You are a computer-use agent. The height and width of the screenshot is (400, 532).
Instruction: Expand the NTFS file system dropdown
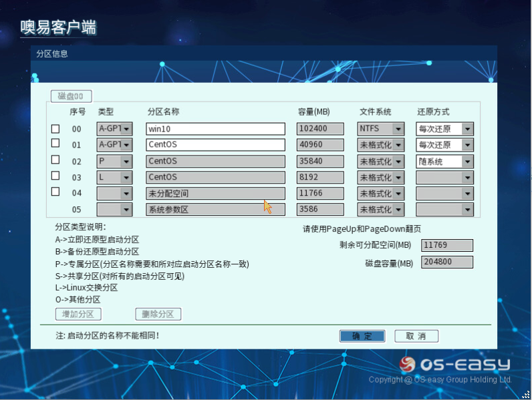click(x=398, y=129)
